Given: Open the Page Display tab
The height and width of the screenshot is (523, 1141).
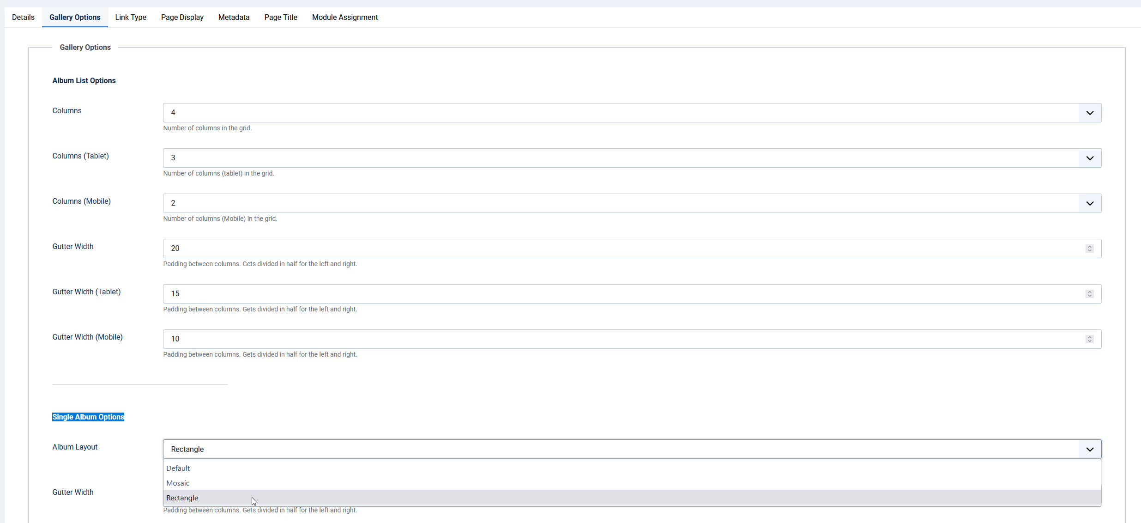Looking at the screenshot, I should pyautogui.click(x=182, y=17).
